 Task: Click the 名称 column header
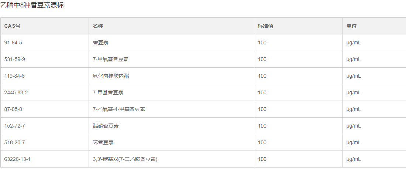[98, 26]
